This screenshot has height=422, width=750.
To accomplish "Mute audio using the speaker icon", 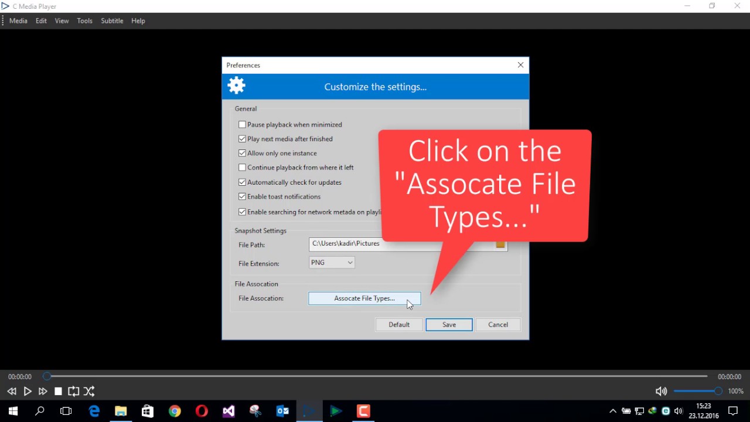I will point(661,391).
